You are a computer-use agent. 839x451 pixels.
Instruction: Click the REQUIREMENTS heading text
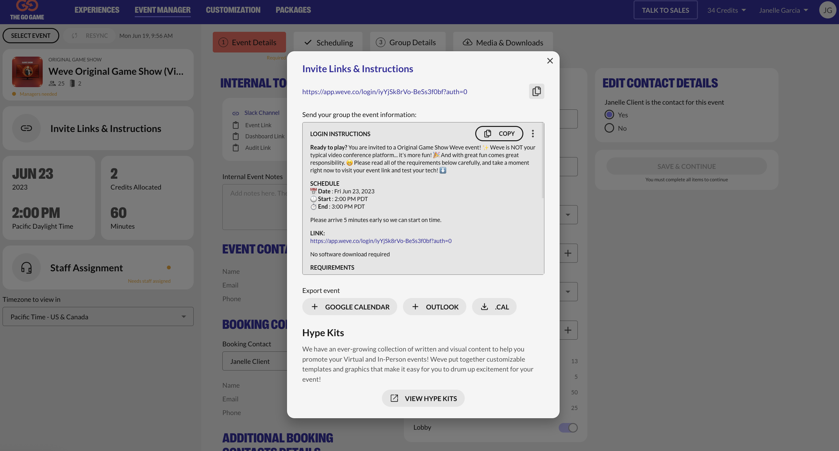coord(332,267)
